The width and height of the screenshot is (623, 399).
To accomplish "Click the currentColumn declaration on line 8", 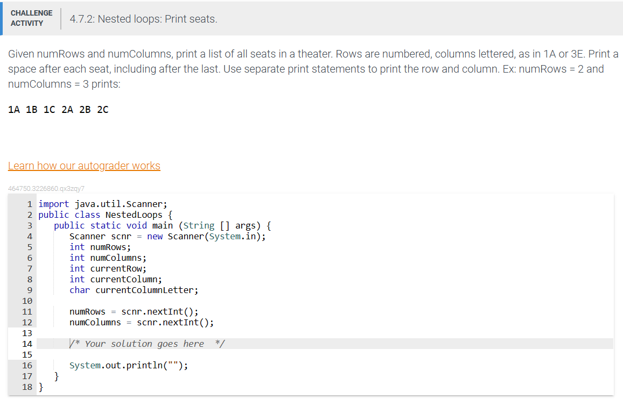I will pos(115,279).
